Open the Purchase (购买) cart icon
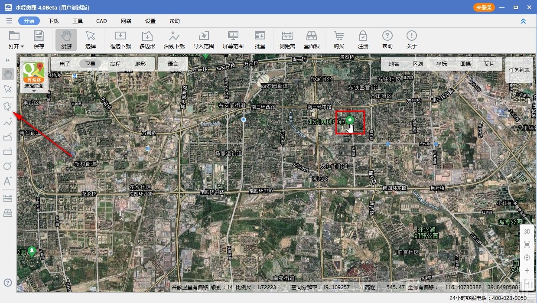This screenshot has width=537, height=303. point(339,40)
